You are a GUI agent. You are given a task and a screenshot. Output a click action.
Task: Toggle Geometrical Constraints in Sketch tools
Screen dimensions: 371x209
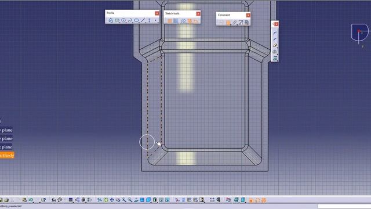point(190,21)
